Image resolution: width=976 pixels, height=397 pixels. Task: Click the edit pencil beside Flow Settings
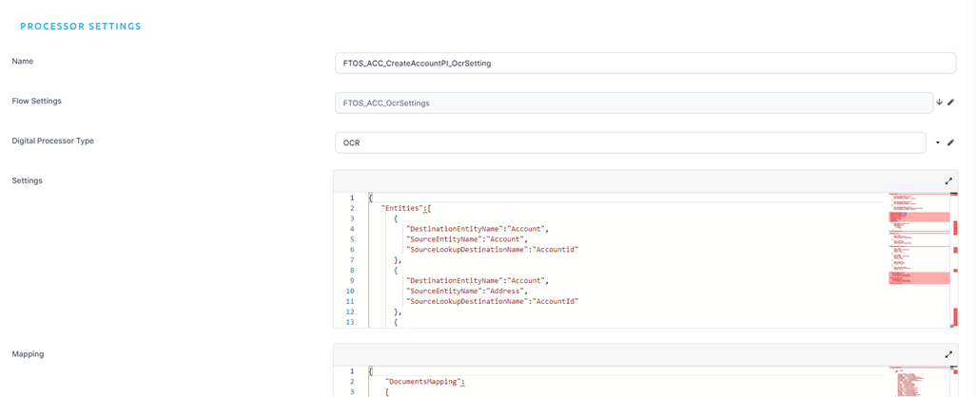click(x=950, y=103)
